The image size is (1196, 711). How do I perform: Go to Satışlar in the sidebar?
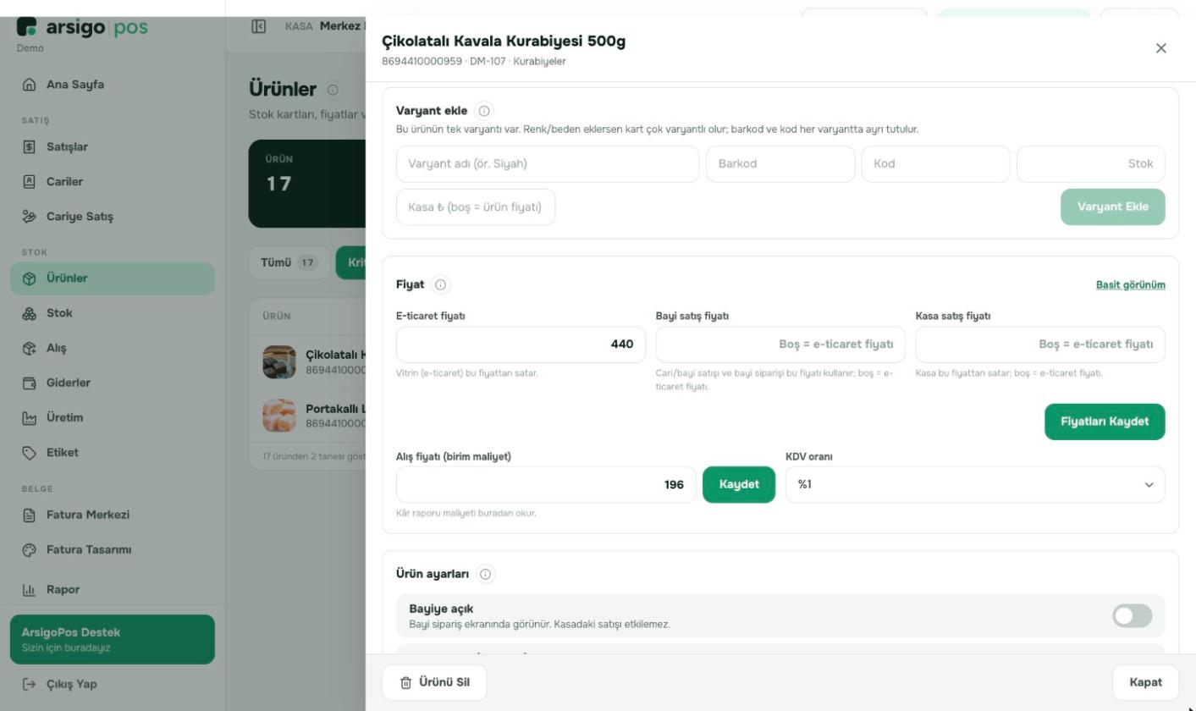pos(113,147)
